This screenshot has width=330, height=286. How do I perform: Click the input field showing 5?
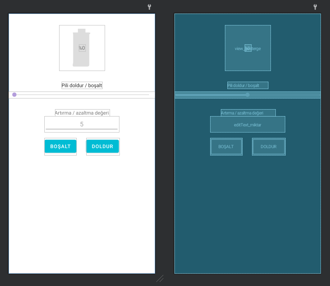click(x=82, y=124)
